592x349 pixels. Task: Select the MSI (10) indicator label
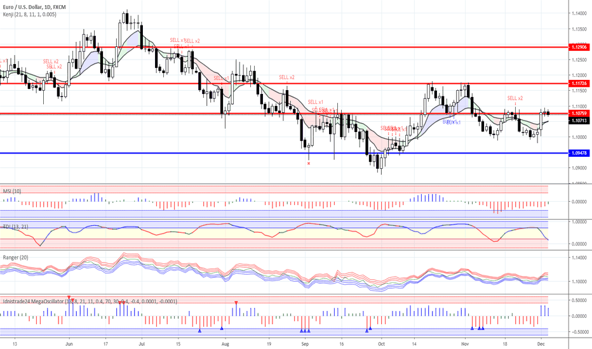11,190
